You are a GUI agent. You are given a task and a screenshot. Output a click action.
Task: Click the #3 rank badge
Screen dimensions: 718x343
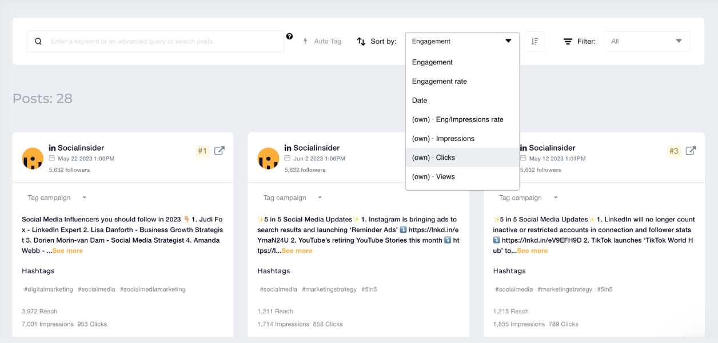[x=674, y=151]
